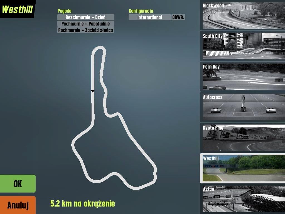The height and width of the screenshot is (214, 285).
Task: Toggle the ODWR. reversed direction button
Action: point(178,17)
